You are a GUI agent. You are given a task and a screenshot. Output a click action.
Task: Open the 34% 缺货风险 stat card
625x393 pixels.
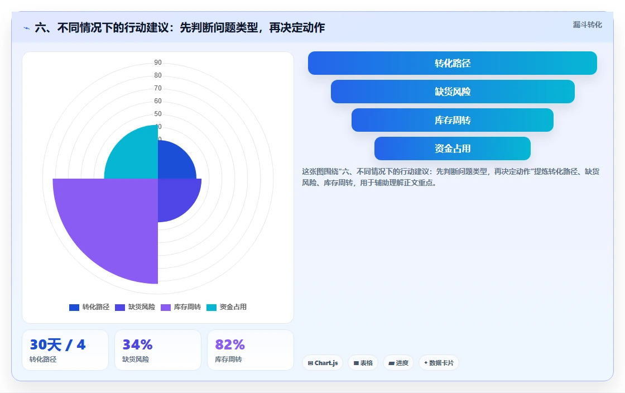coord(158,350)
